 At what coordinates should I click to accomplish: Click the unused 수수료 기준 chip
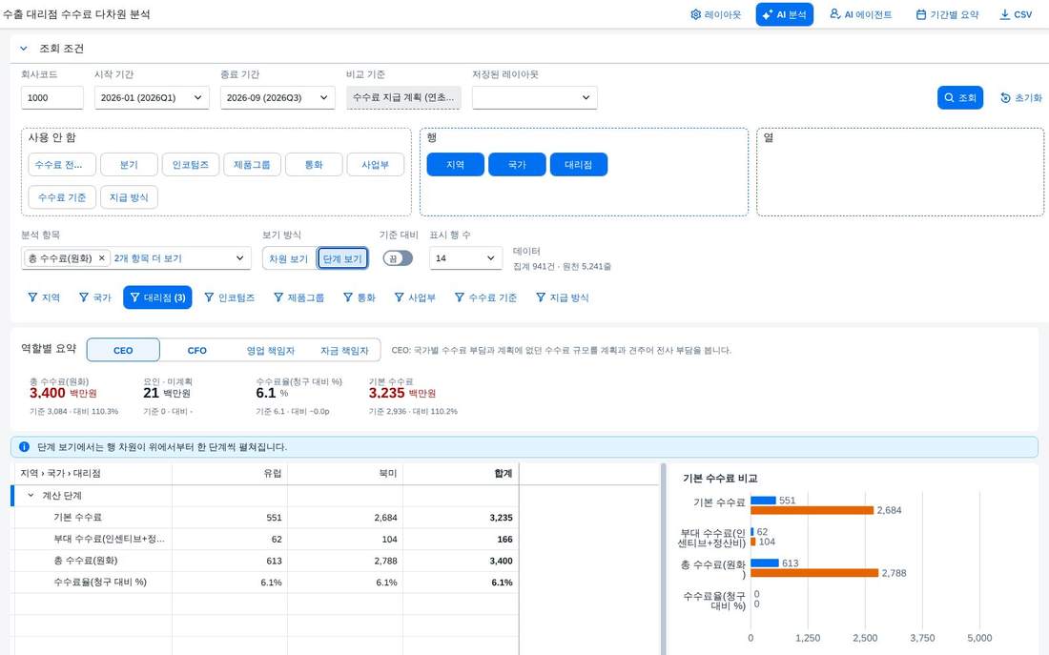pyautogui.click(x=62, y=197)
